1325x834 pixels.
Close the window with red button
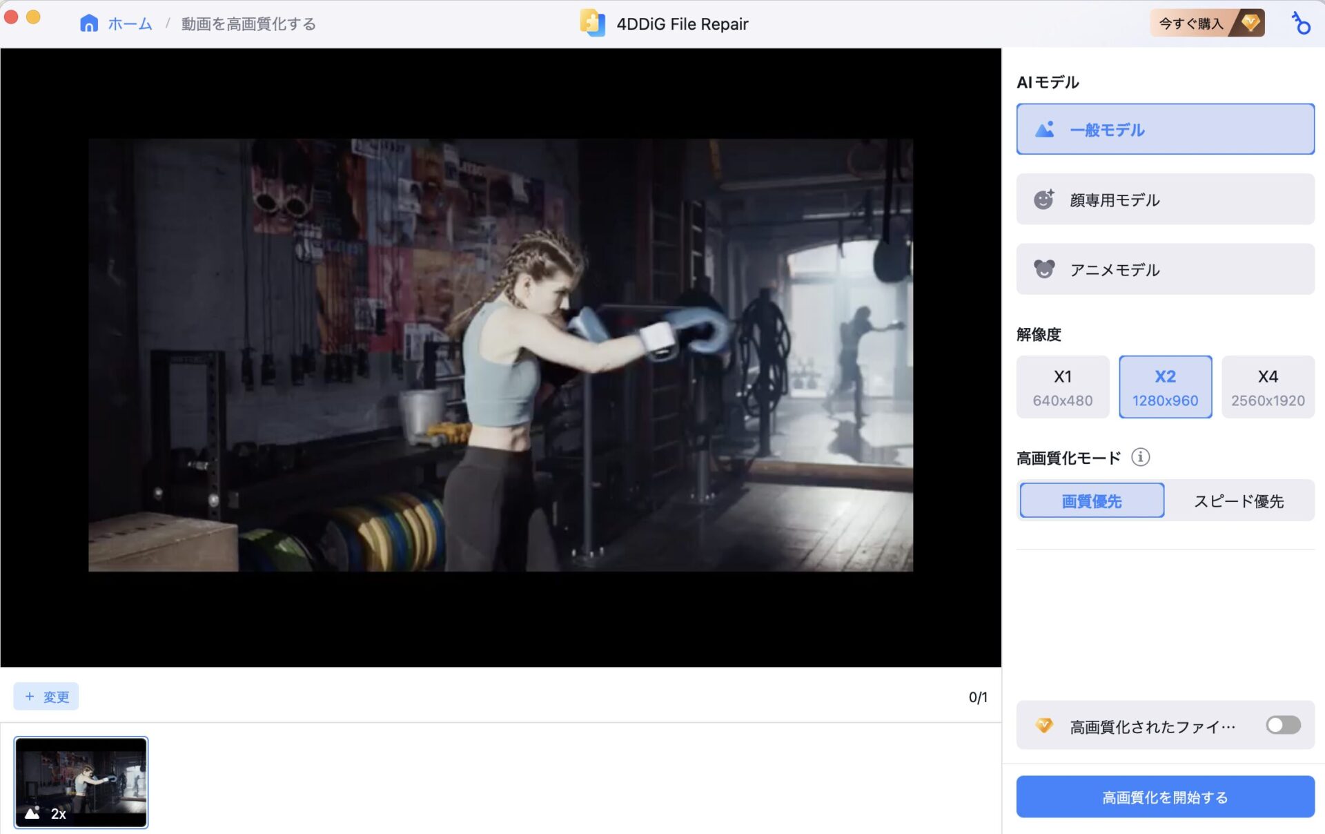coord(10,17)
